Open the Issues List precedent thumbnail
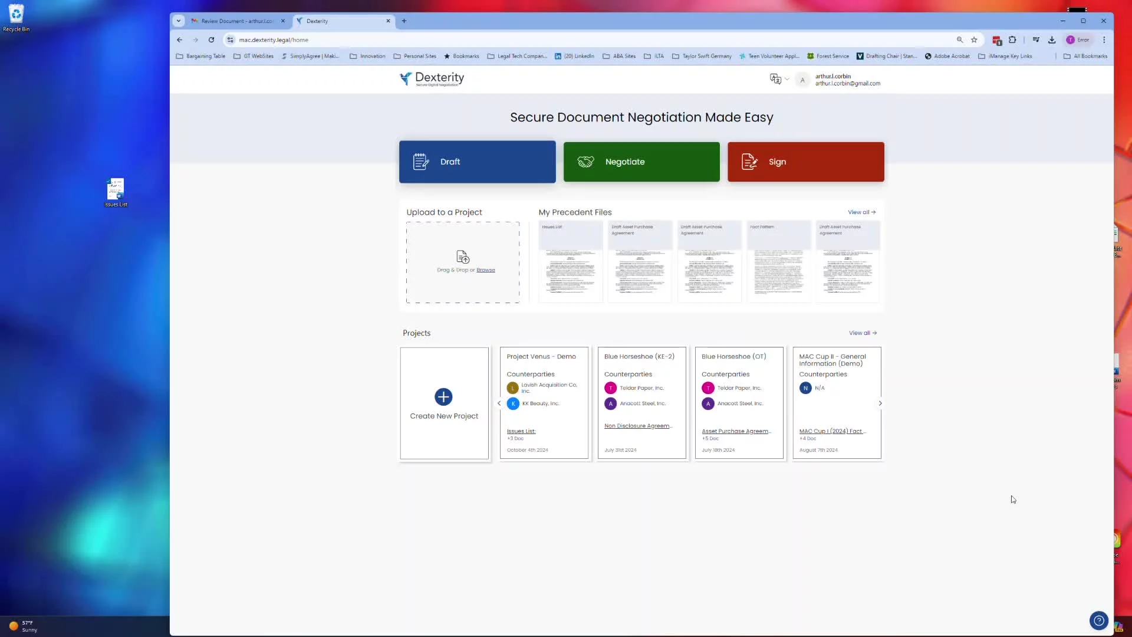This screenshot has width=1132, height=637. click(x=571, y=262)
